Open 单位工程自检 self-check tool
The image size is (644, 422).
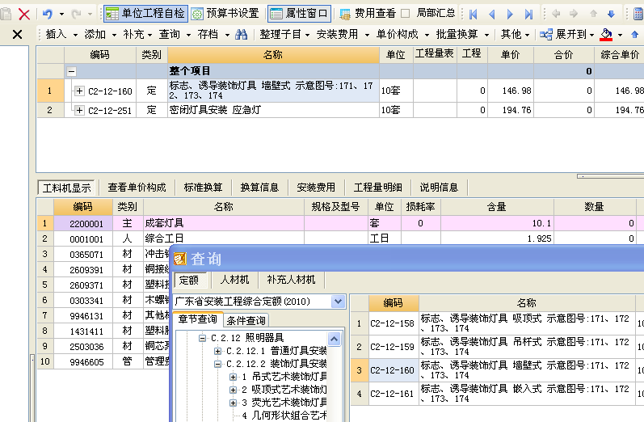pyautogui.click(x=145, y=14)
